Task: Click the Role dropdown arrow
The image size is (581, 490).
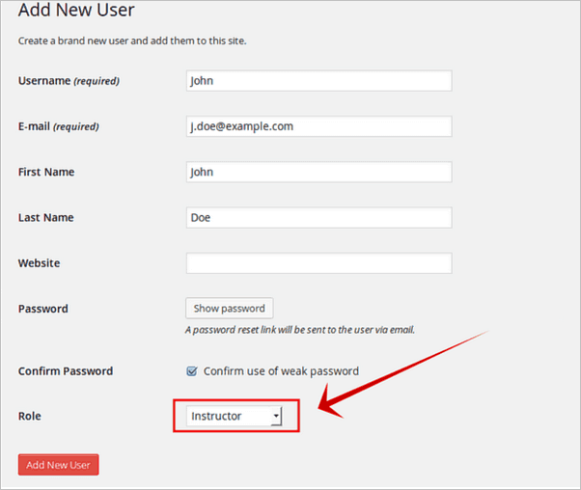Action: (x=276, y=416)
